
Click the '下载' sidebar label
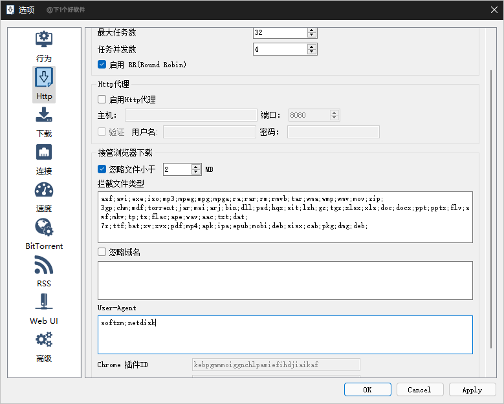(44, 133)
